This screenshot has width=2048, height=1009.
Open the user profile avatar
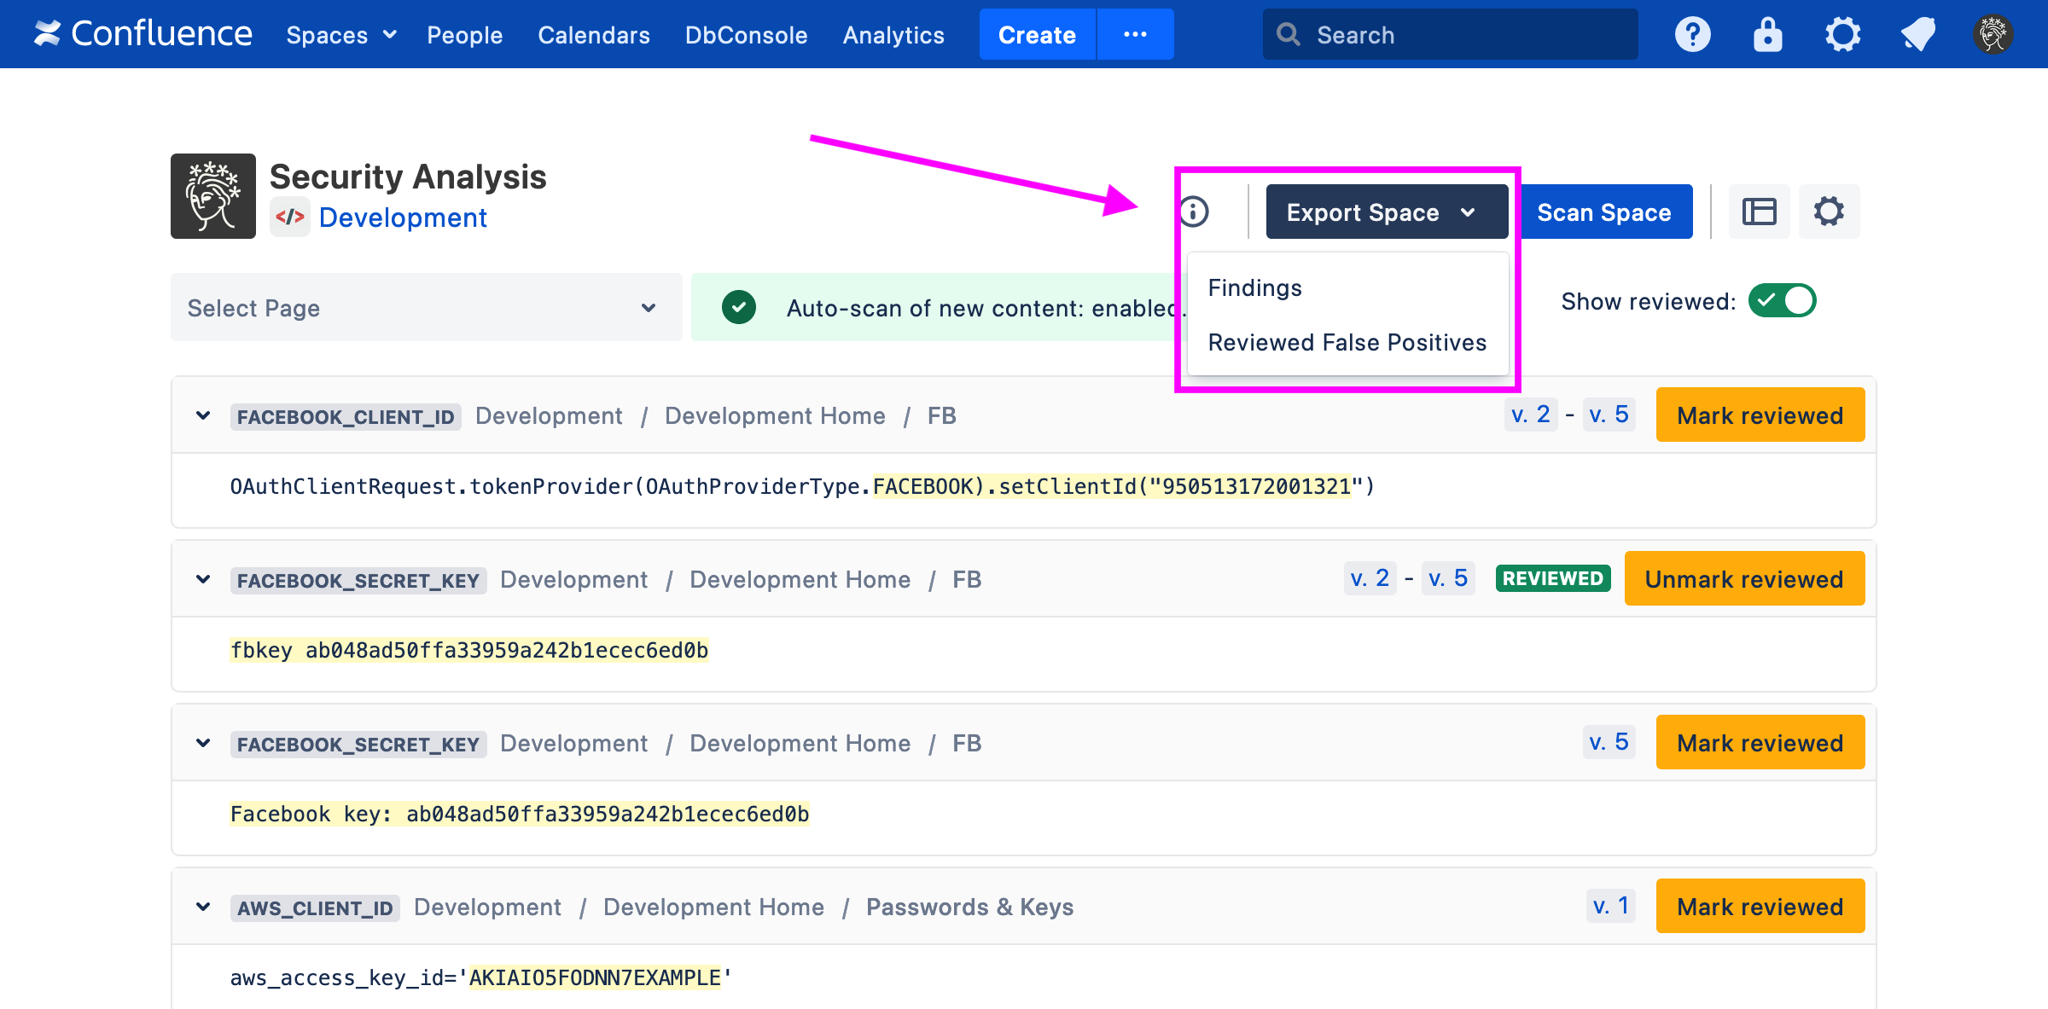[x=1993, y=35]
